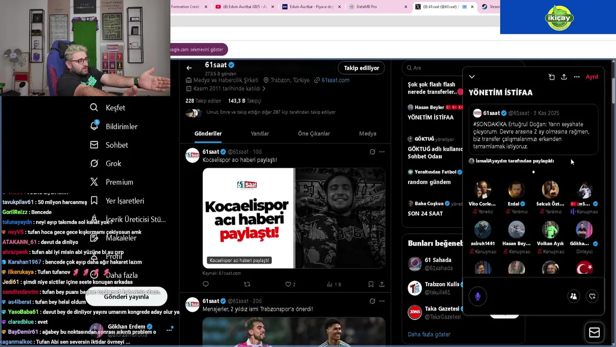This screenshot has width=616, height=347.
Task: Open Vito Corle... host avatar
Action: pyautogui.click(x=482, y=190)
